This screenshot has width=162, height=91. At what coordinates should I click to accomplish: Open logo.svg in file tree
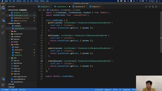[x=16, y=74]
